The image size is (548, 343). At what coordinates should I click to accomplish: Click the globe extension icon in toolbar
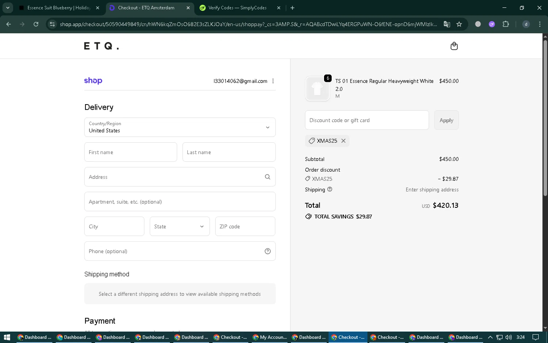[x=478, y=24]
